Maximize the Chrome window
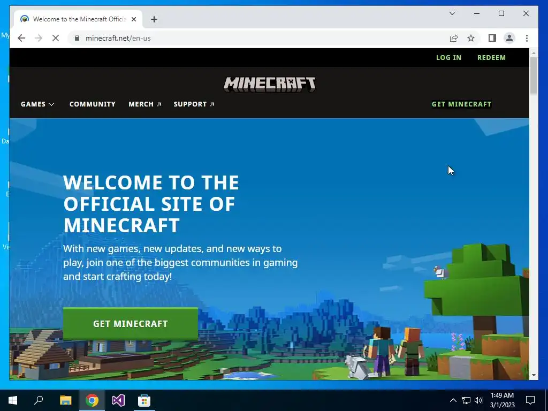Screen dimensions: 548x411 [501, 13]
